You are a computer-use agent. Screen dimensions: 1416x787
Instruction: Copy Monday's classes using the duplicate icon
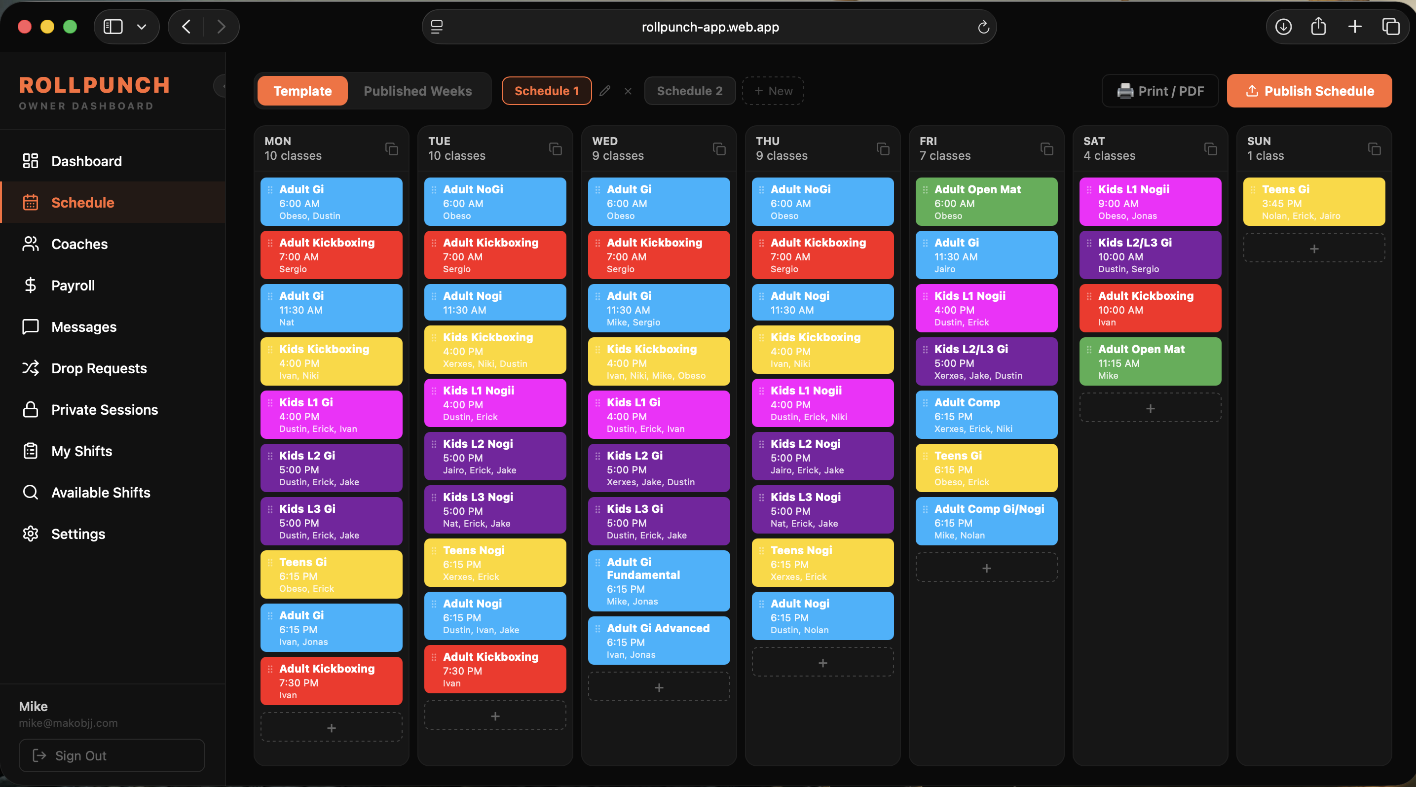click(x=391, y=149)
